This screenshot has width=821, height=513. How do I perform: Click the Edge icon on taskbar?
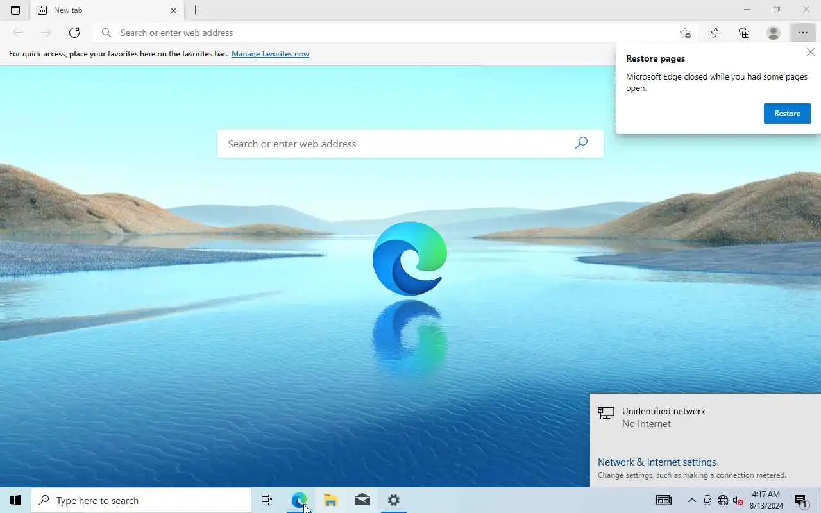(299, 500)
